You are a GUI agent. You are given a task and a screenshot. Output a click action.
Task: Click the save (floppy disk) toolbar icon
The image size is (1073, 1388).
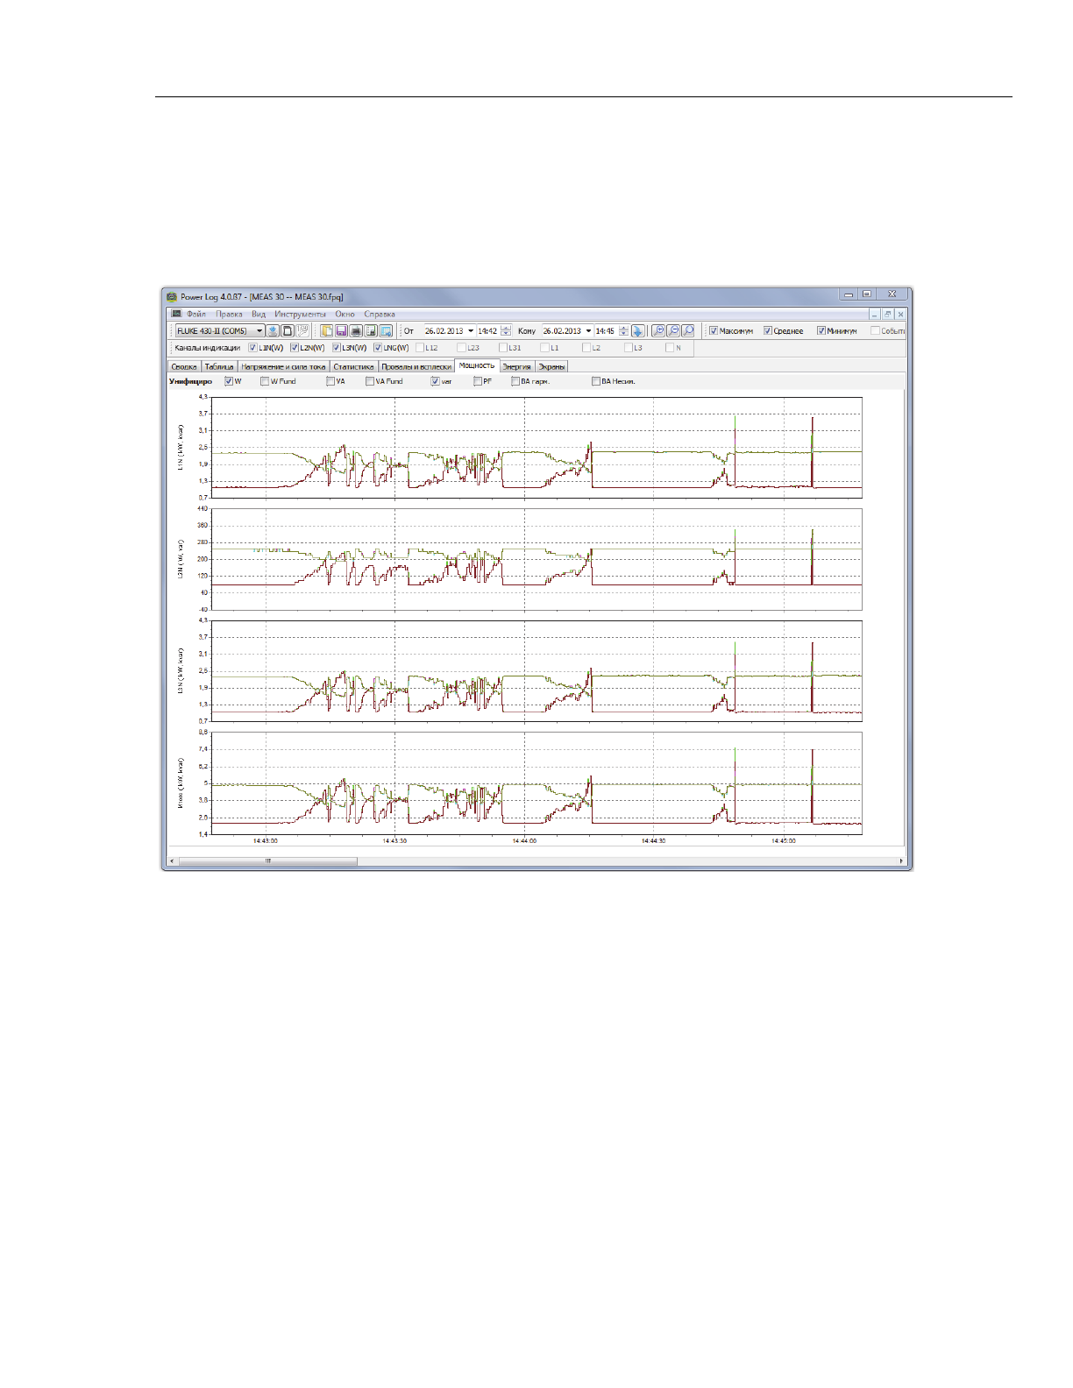pos(342,331)
